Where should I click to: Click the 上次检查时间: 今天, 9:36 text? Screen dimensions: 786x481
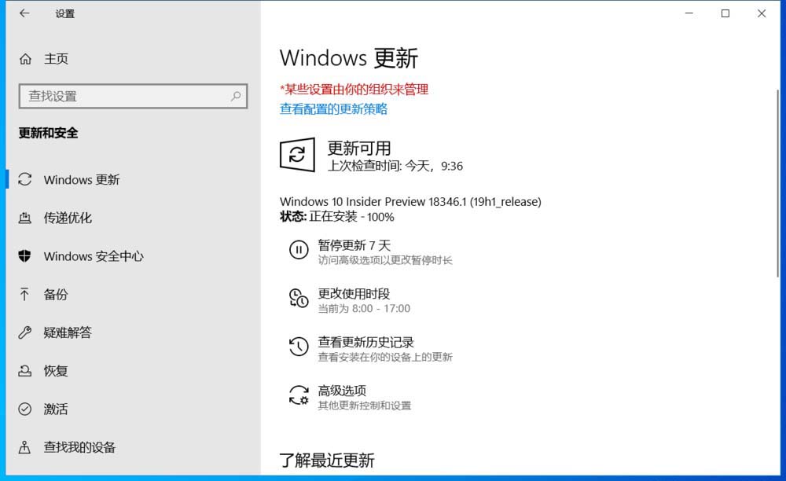(395, 166)
